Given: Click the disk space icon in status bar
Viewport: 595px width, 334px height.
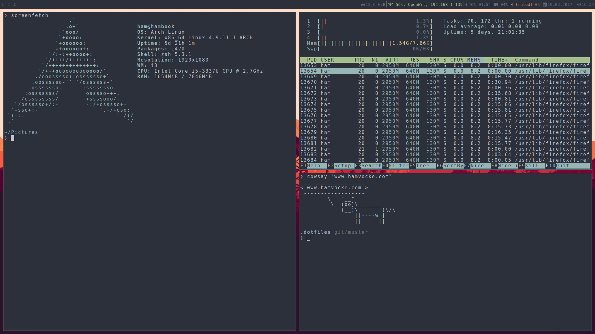Looking at the screenshot, I should (x=363, y=5).
